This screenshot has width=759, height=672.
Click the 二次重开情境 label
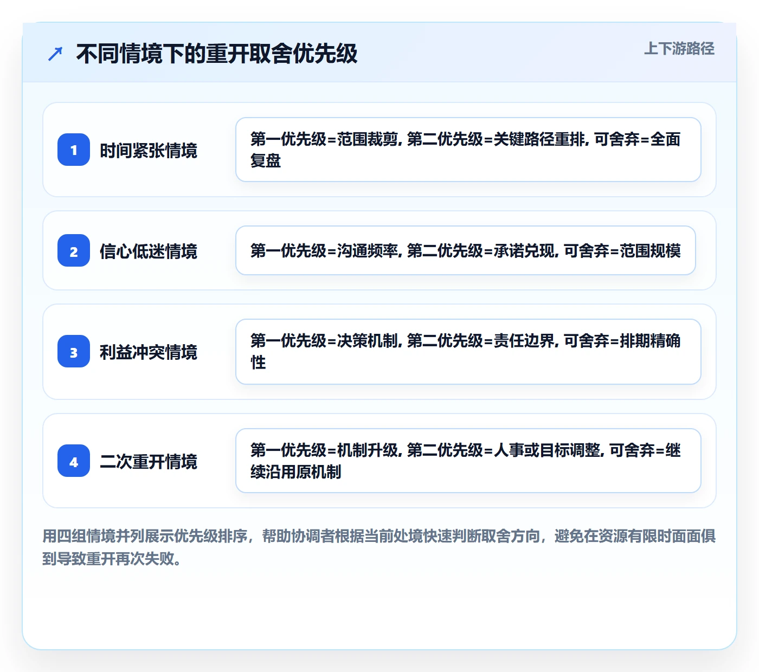click(x=149, y=461)
